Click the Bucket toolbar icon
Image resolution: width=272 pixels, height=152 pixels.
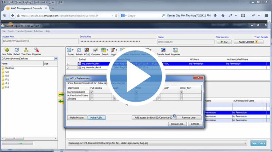(70, 51)
